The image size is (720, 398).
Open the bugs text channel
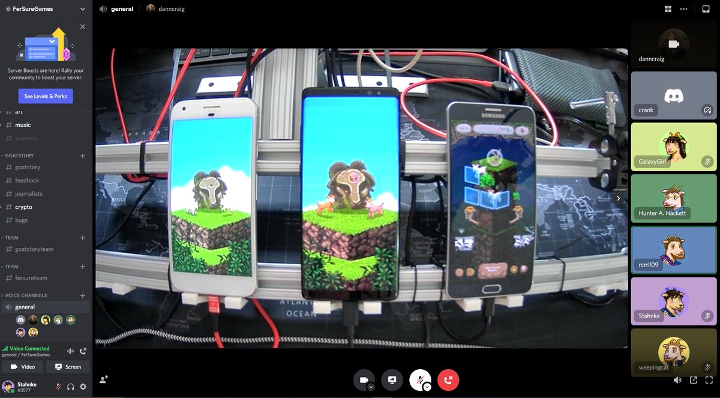46,220
